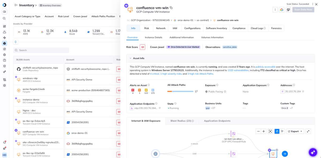Click the inventory Search field
The image size is (321, 158).
[41, 50]
